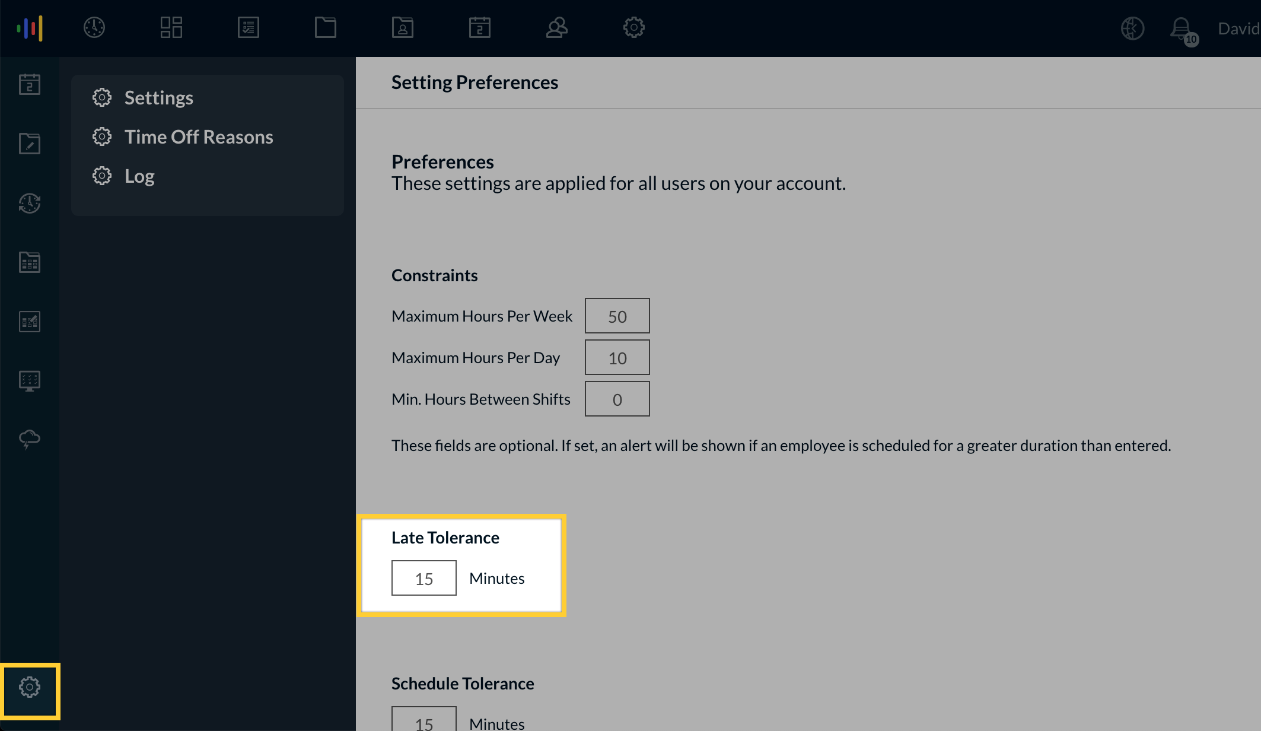
Task: Click the Min. Hours Between Shifts label
Action: coord(480,399)
